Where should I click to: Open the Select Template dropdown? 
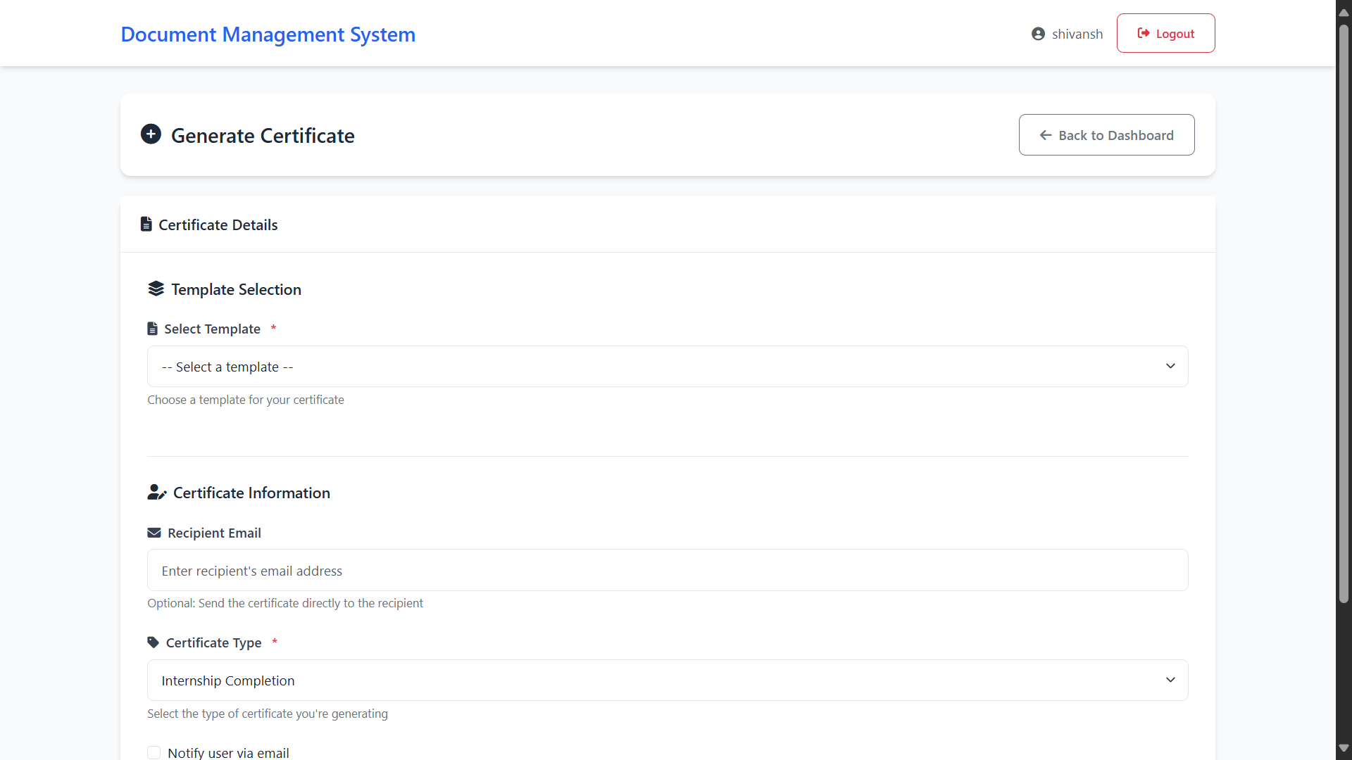pos(666,366)
